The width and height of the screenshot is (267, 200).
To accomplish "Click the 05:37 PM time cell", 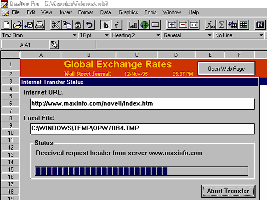I will (183, 74).
